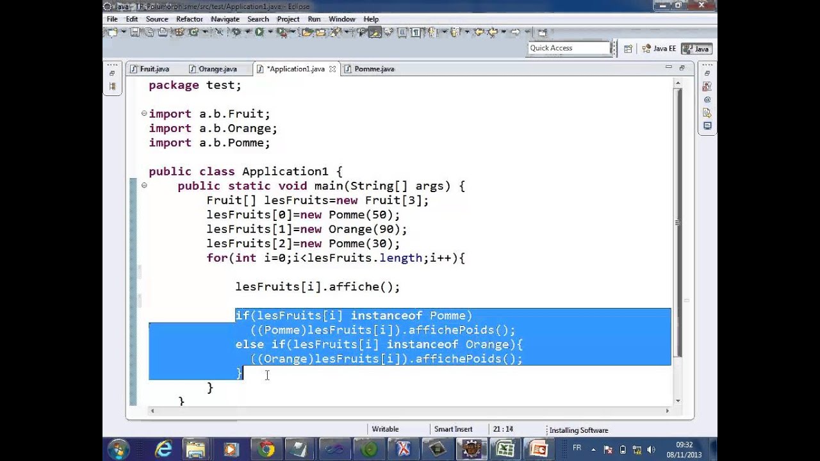Click the Forward navigation arrow icon
The width and height of the screenshot is (820, 461).
(x=515, y=32)
